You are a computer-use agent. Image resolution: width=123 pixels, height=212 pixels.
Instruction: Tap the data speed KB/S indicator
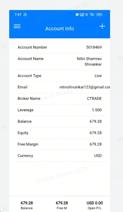pos(82,15)
